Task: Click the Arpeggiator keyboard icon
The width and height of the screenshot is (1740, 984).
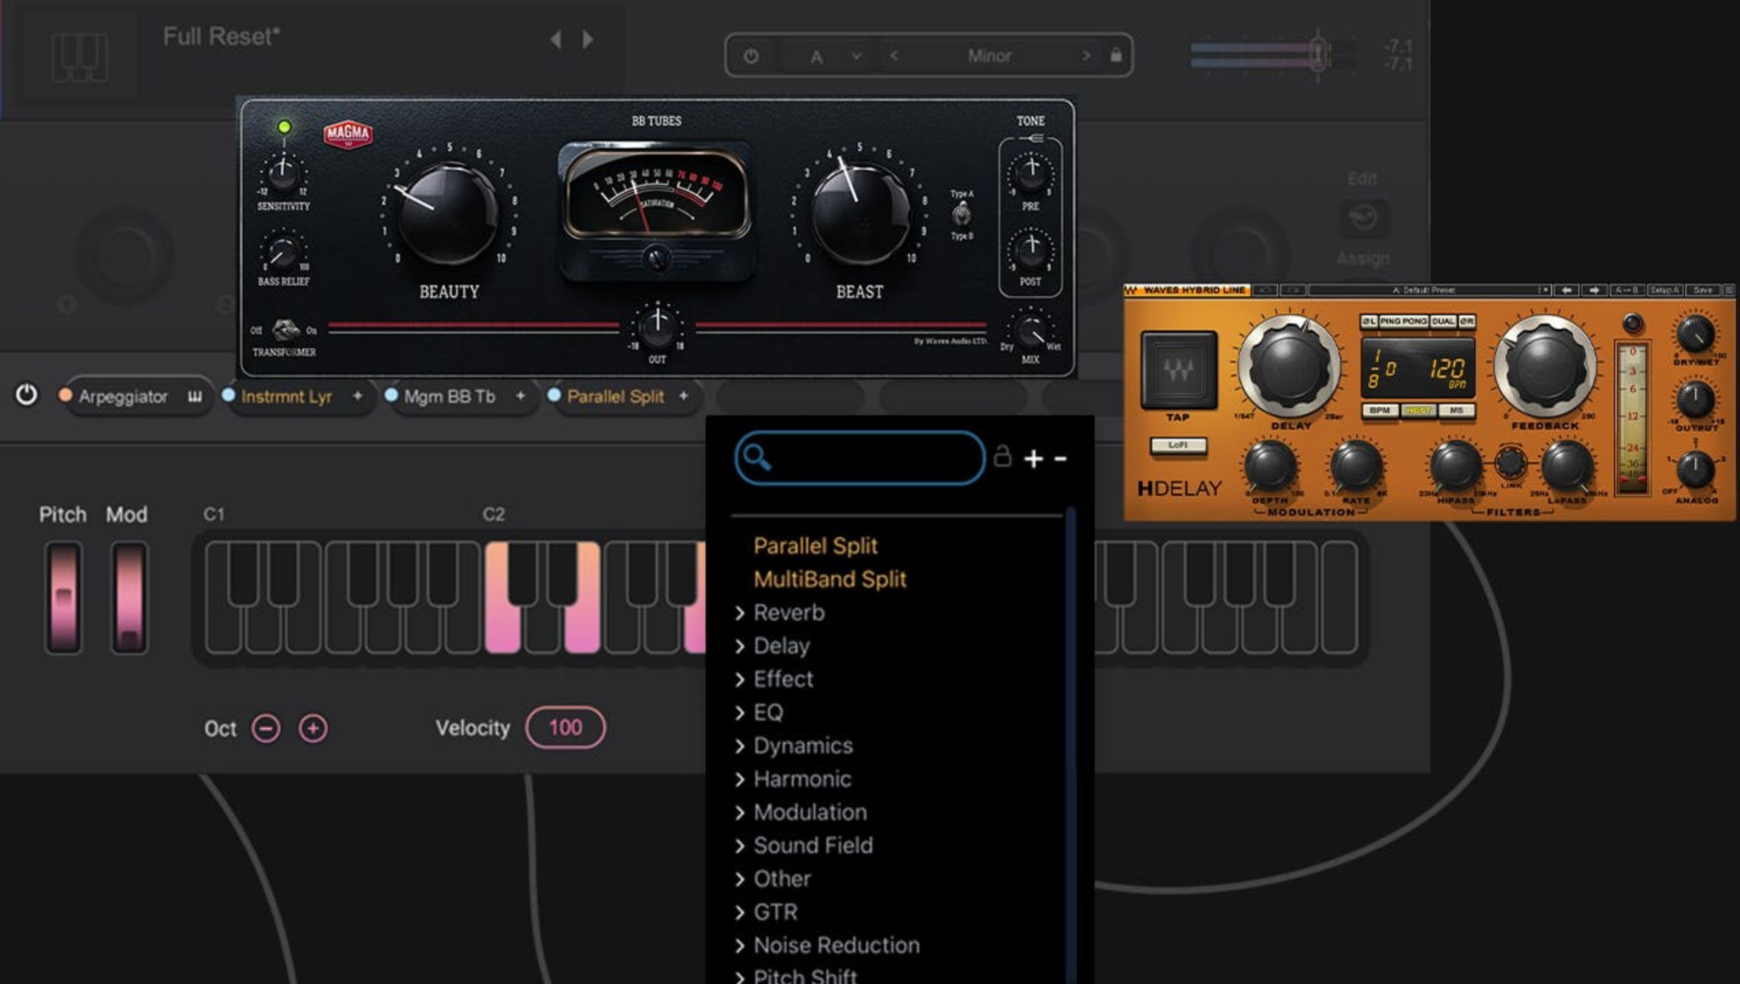Action: pos(195,397)
